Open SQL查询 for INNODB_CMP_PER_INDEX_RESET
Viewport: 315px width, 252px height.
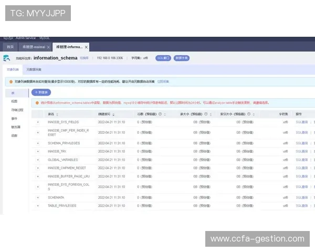click(x=302, y=133)
